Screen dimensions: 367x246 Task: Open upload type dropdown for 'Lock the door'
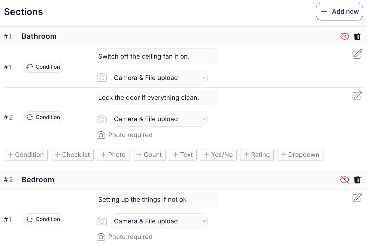pyautogui.click(x=158, y=119)
